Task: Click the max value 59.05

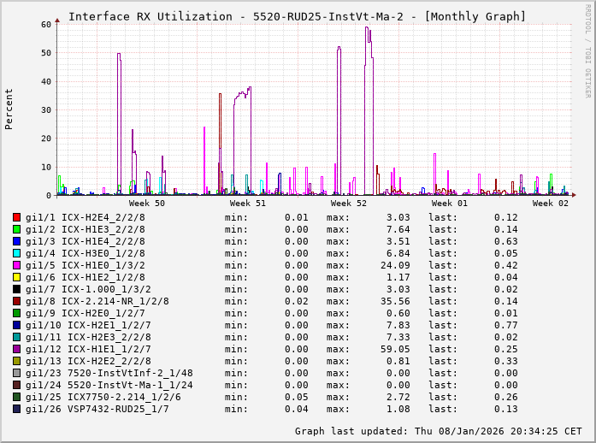Action: tap(395, 349)
